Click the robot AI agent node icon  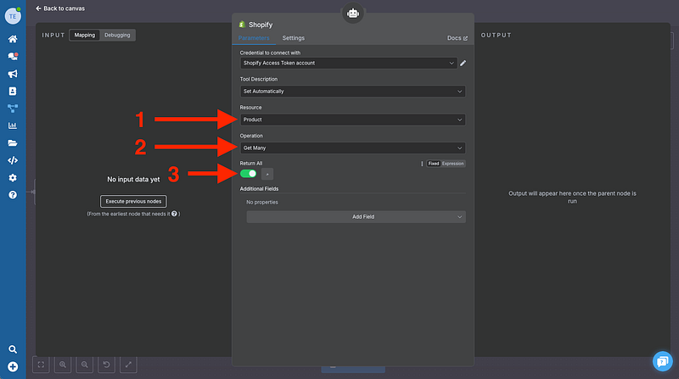pyautogui.click(x=352, y=13)
